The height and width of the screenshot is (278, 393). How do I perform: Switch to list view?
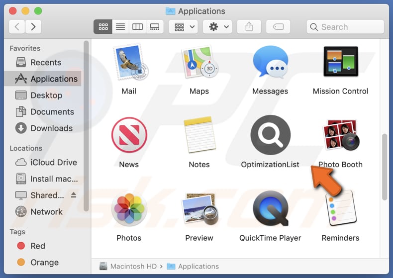click(120, 26)
